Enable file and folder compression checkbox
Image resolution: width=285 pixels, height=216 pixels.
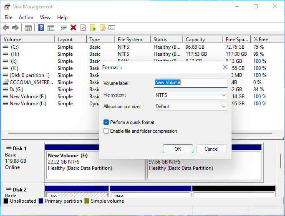(106, 131)
